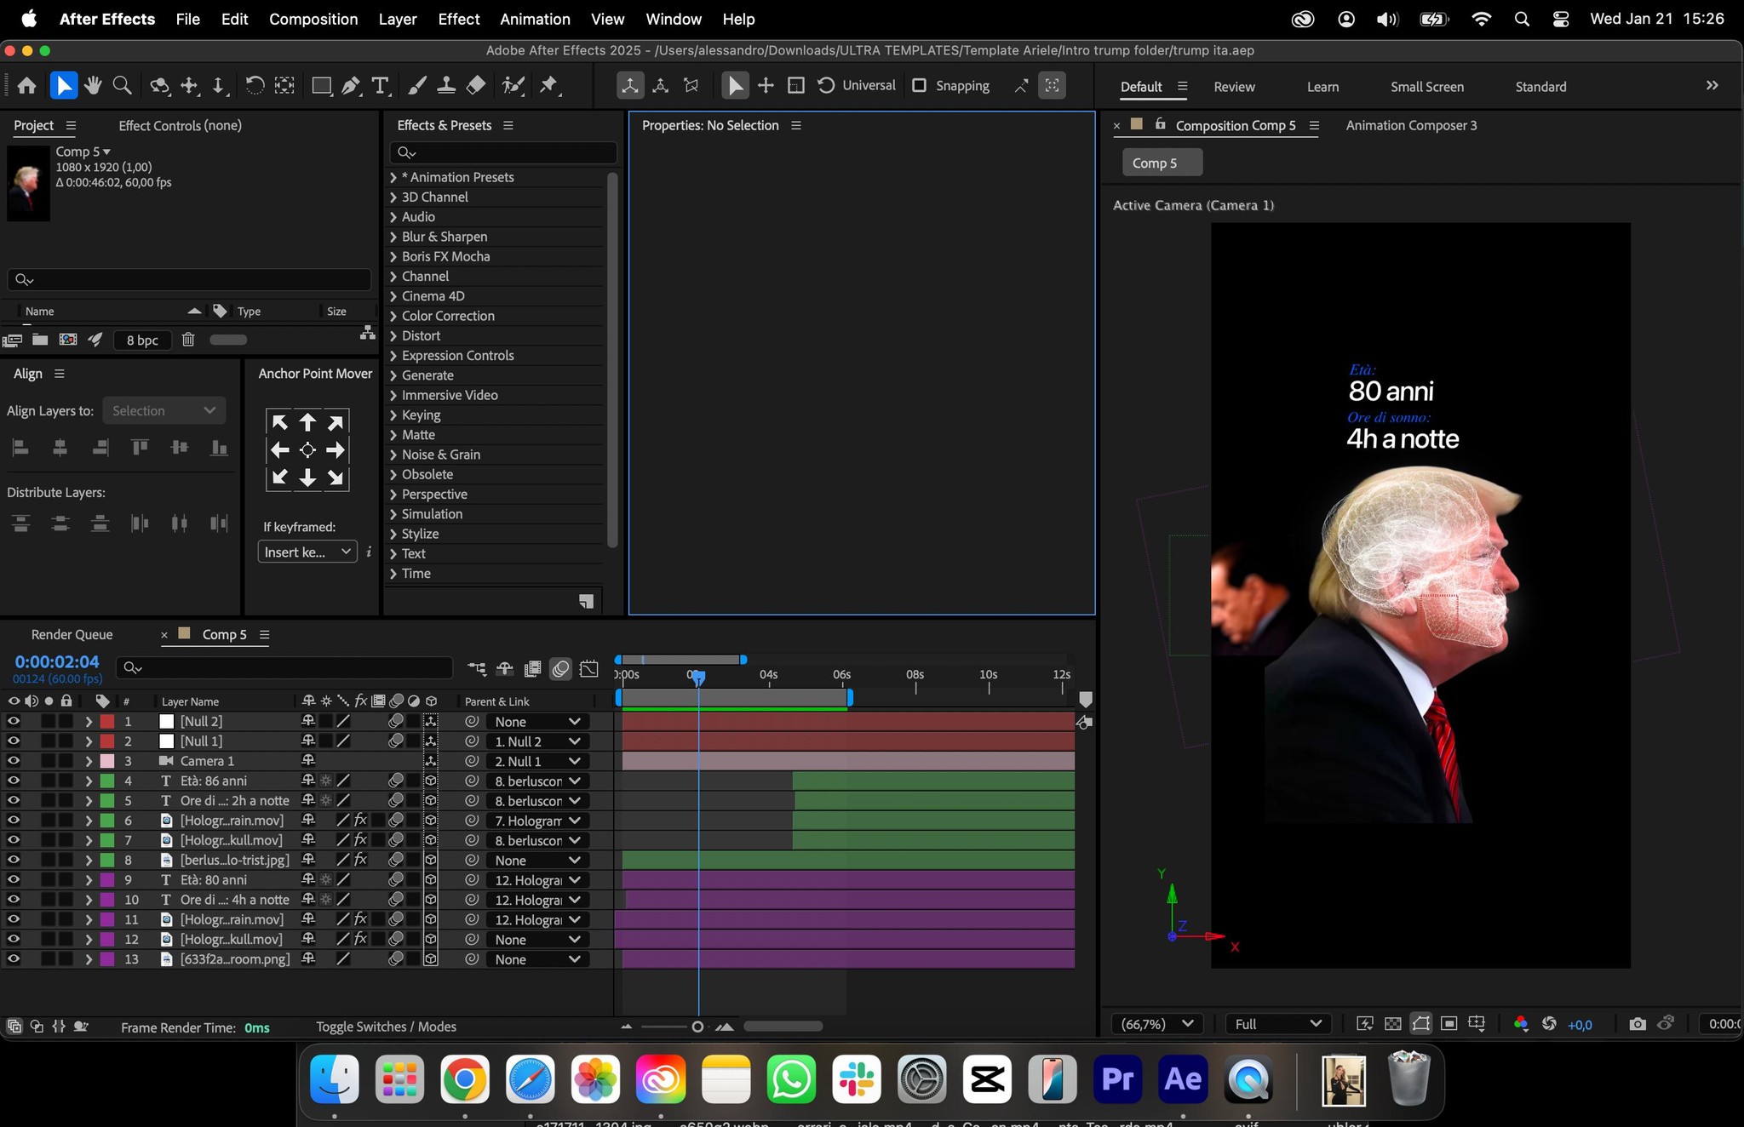Image resolution: width=1744 pixels, height=1127 pixels.
Task: Switch to the Render Queue tab
Action: (x=72, y=635)
